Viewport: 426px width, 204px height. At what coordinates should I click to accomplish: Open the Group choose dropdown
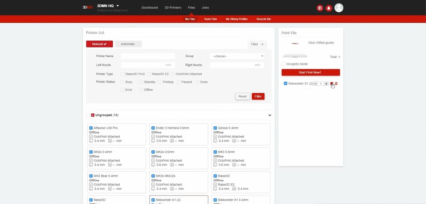(x=237, y=56)
